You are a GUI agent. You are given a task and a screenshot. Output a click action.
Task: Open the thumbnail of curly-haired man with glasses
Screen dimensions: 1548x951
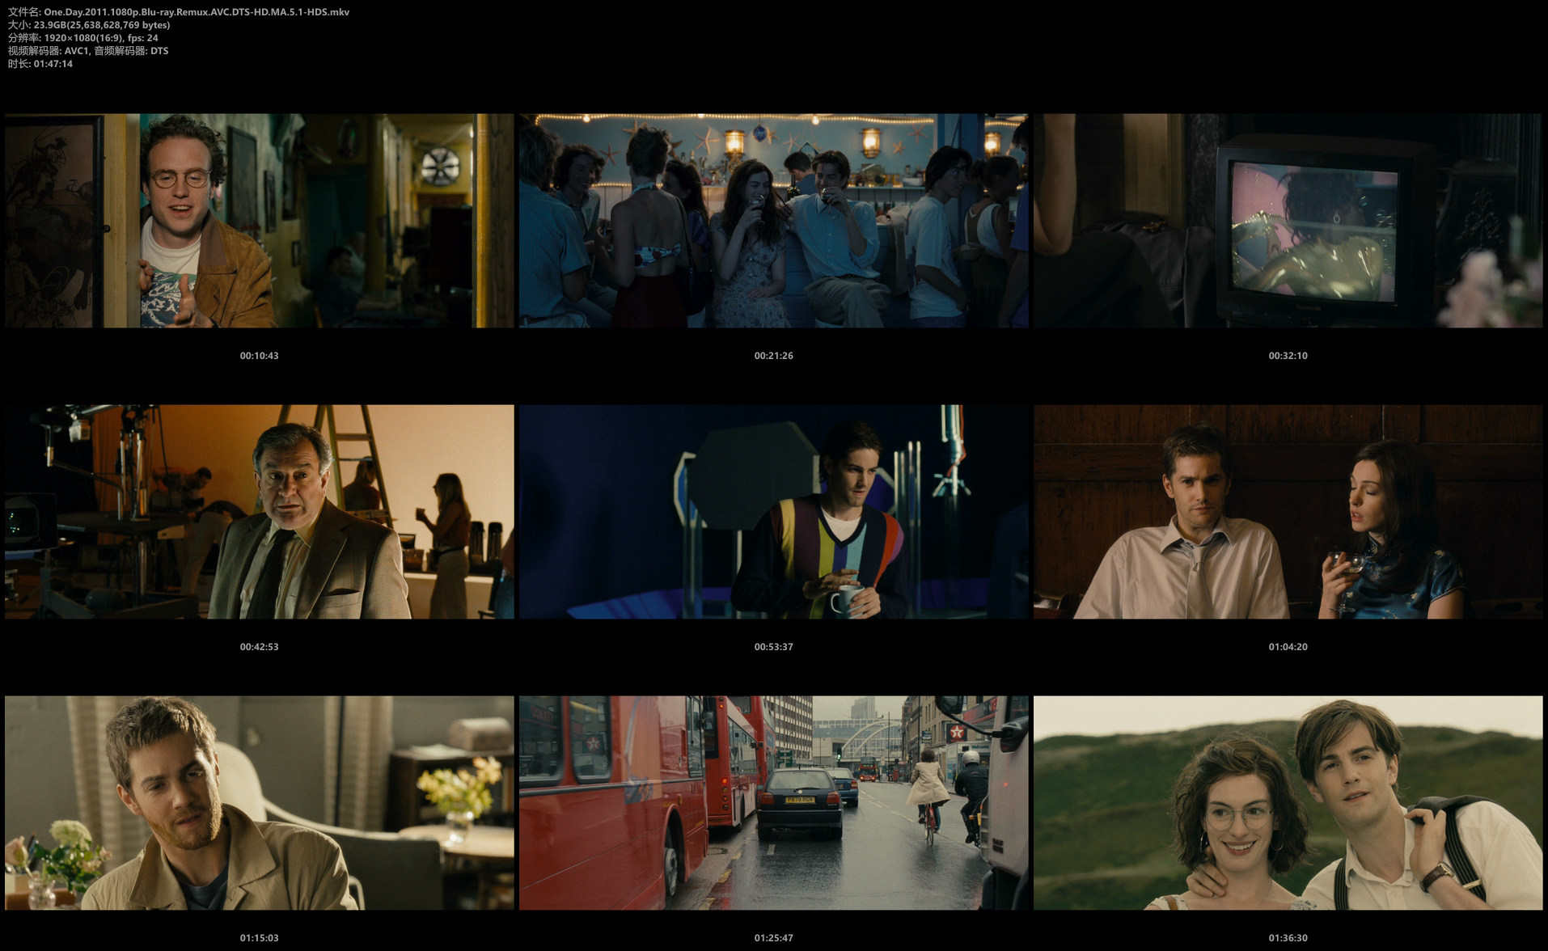click(259, 220)
